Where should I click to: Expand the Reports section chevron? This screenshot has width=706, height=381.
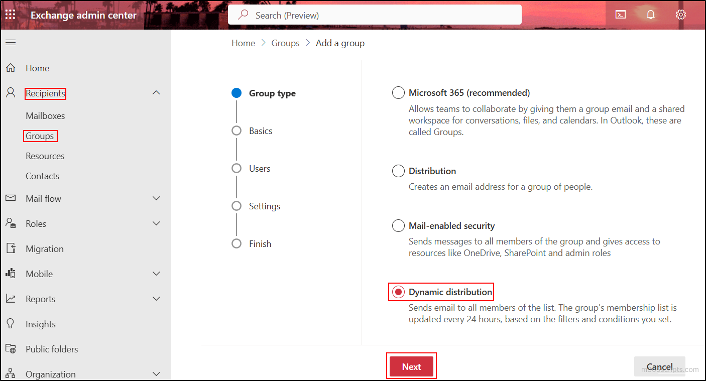pos(156,299)
